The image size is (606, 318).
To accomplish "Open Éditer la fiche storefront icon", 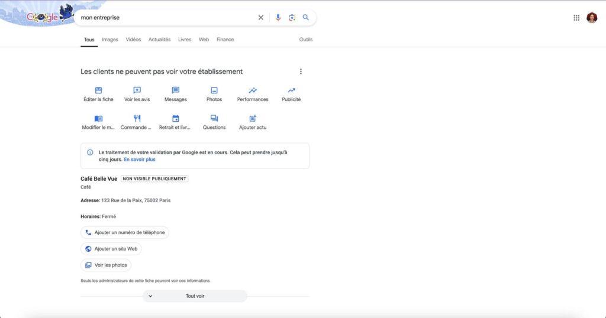I will (x=98, y=90).
